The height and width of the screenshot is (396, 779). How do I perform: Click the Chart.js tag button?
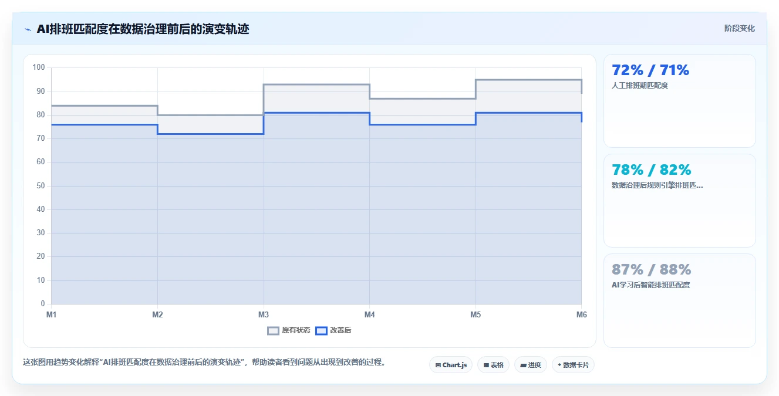coord(451,365)
